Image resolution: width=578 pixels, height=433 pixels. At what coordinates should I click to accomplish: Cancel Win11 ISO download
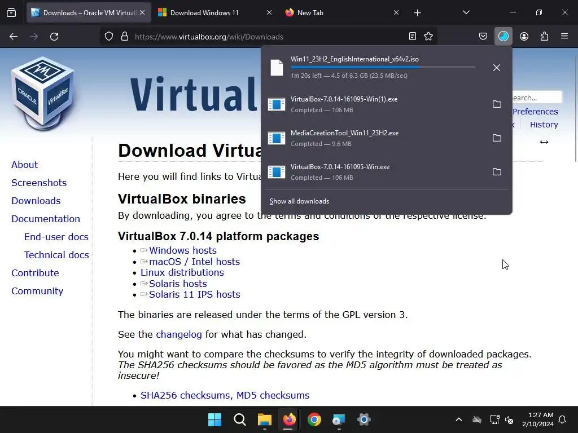tap(497, 68)
